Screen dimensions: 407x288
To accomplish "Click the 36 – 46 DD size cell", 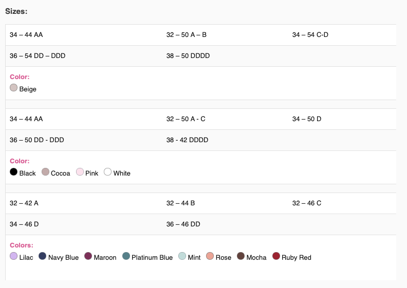I will [x=225, y=224].
